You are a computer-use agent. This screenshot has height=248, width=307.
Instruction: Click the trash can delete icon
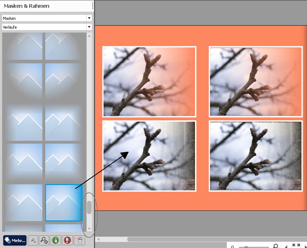(79, 240)
